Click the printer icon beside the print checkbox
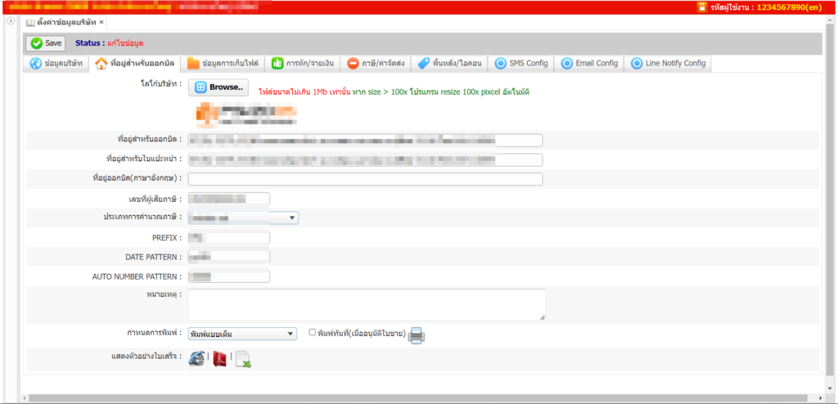This screenshot has width=838, height=404. [x=417, y=335]
